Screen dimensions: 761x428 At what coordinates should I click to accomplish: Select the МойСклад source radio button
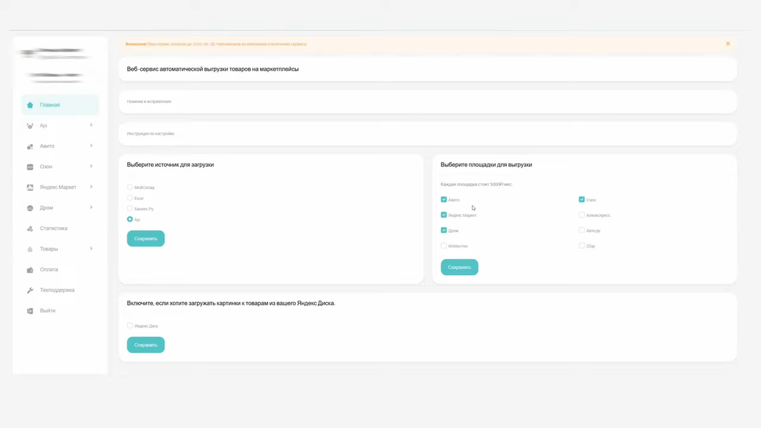click(130, 187)
